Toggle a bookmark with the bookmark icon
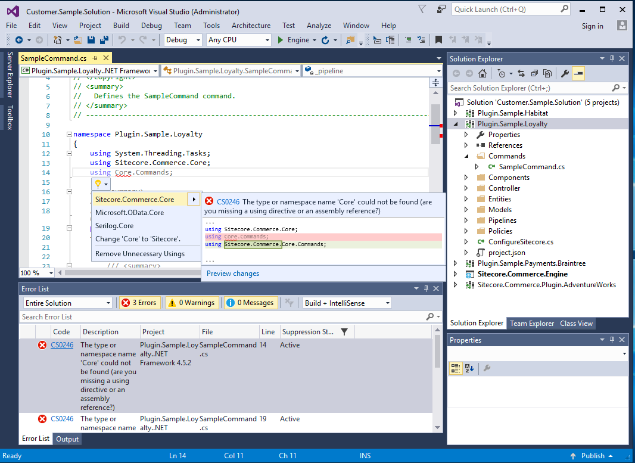Viewport: 635px width, 463px height. 438,40
